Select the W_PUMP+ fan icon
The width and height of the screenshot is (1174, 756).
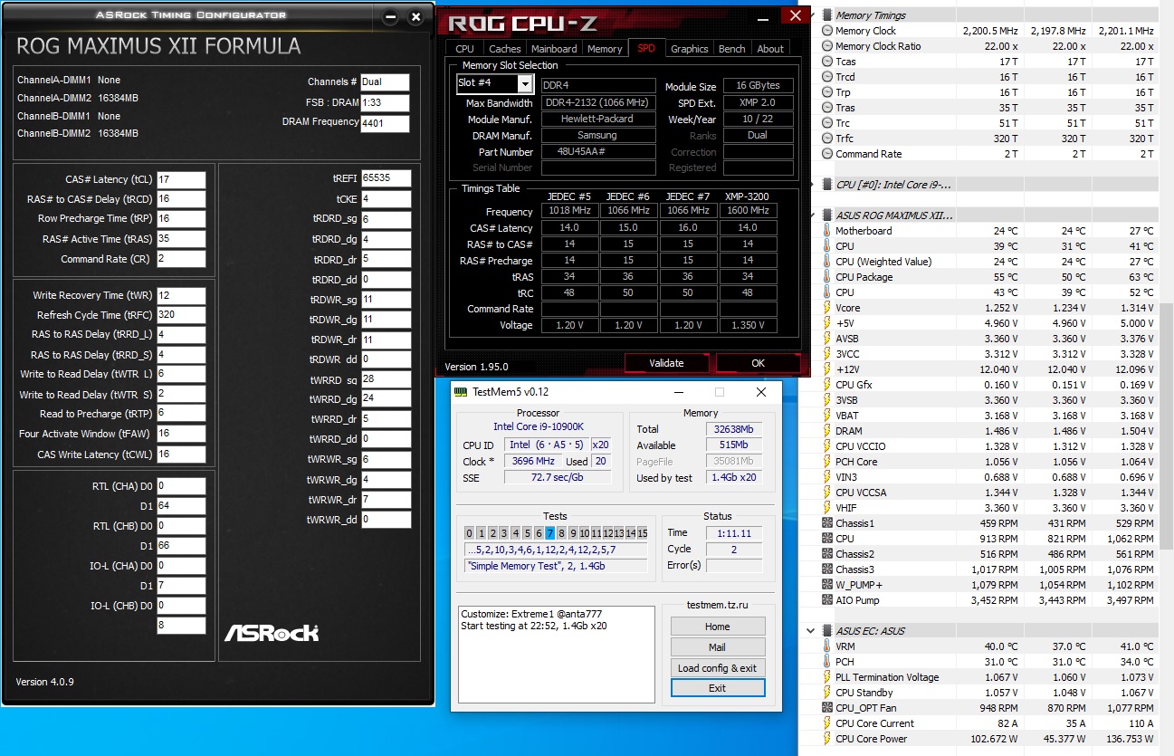827,585
